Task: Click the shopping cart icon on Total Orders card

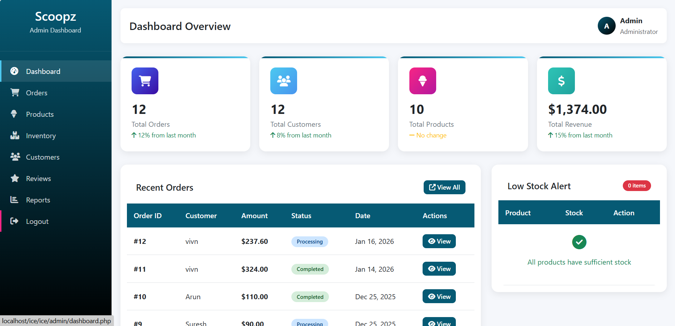Action: pyautogui.click(x=145, y=81)
